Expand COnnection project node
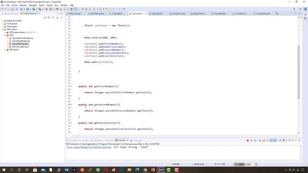 (x=2, y=24)
